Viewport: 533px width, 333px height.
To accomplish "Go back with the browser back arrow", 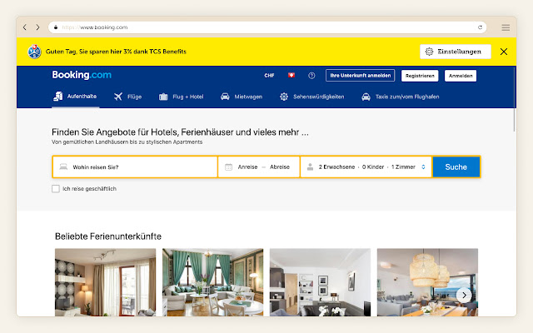I will (x=24, y=27).
